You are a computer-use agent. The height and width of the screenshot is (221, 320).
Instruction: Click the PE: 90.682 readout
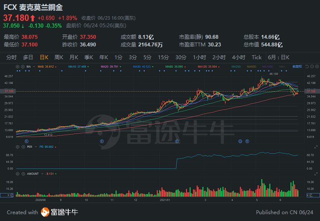tap(47, 147)
